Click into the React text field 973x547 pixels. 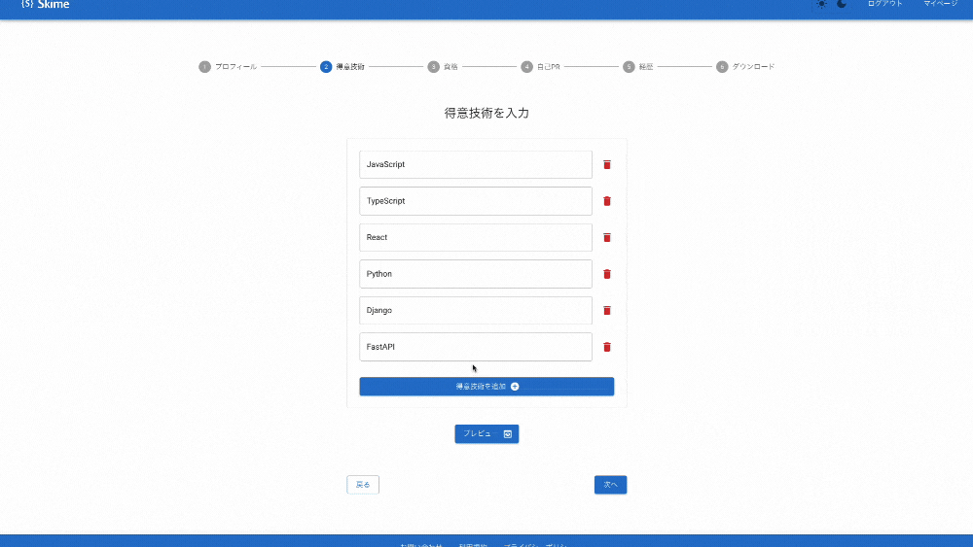point(476,238)
